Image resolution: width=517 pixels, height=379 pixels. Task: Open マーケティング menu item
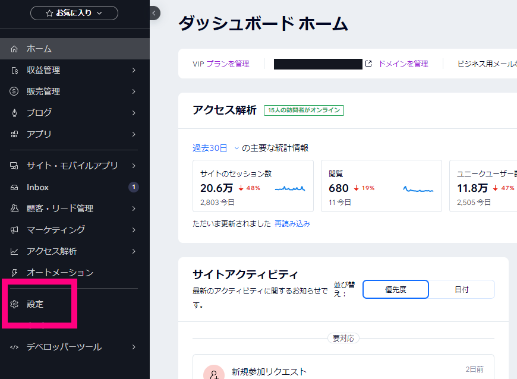click(75, 230)
